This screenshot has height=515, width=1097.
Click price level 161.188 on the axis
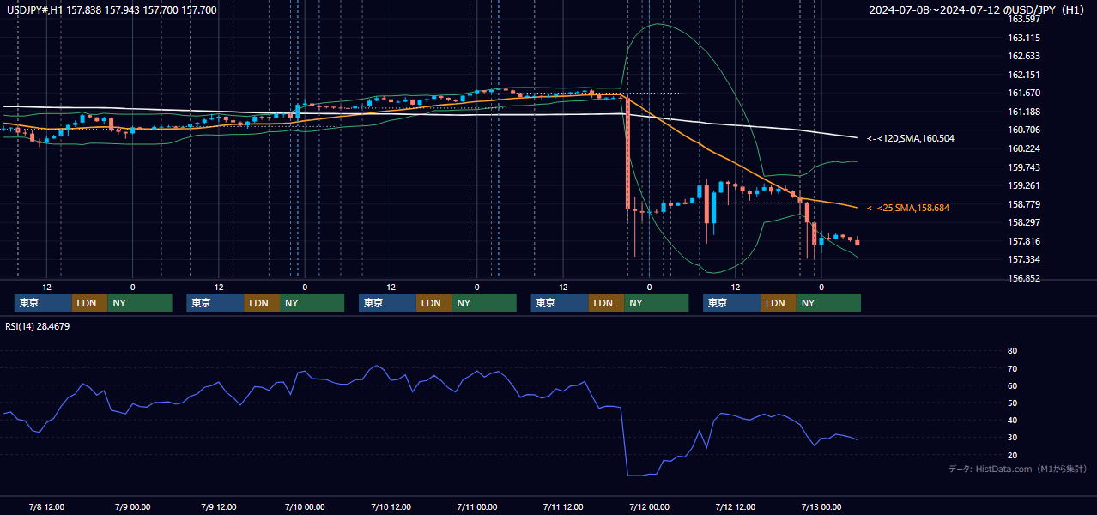tap(1024, 112)
